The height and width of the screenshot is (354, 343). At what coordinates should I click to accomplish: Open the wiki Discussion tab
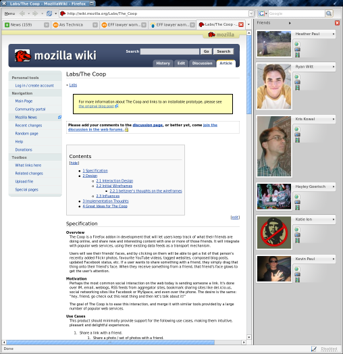(x=202, y=64)
